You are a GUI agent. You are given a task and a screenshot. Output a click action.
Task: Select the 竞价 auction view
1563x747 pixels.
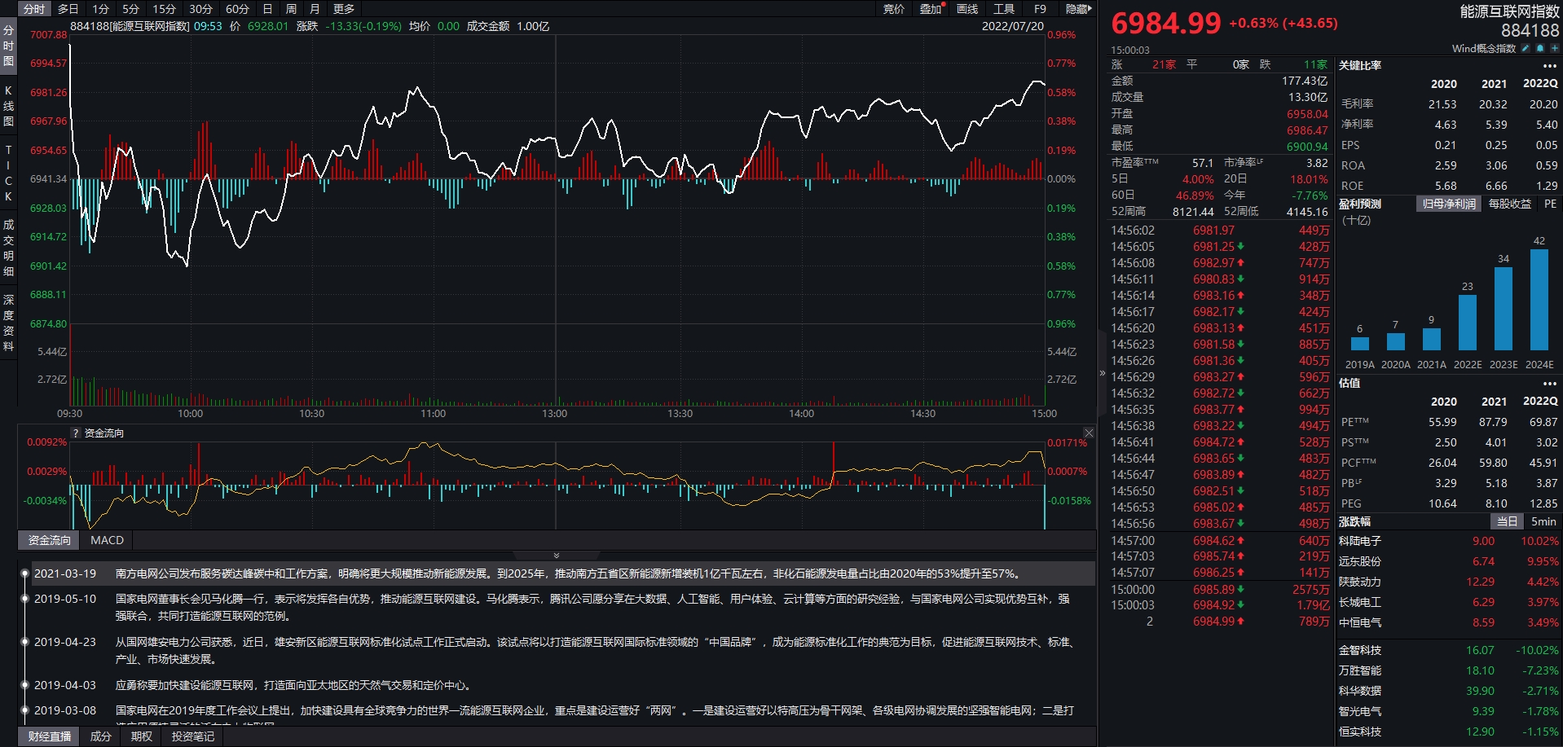click(894, 9)
